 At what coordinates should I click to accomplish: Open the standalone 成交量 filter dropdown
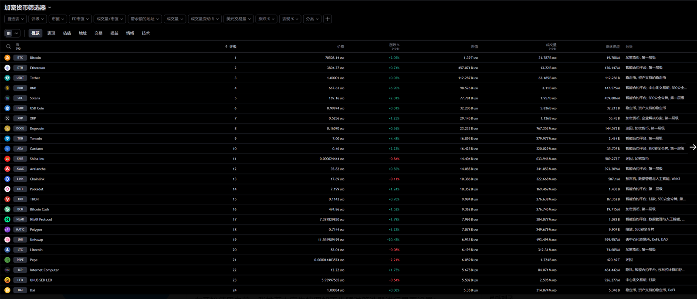[x=175, y=19]
